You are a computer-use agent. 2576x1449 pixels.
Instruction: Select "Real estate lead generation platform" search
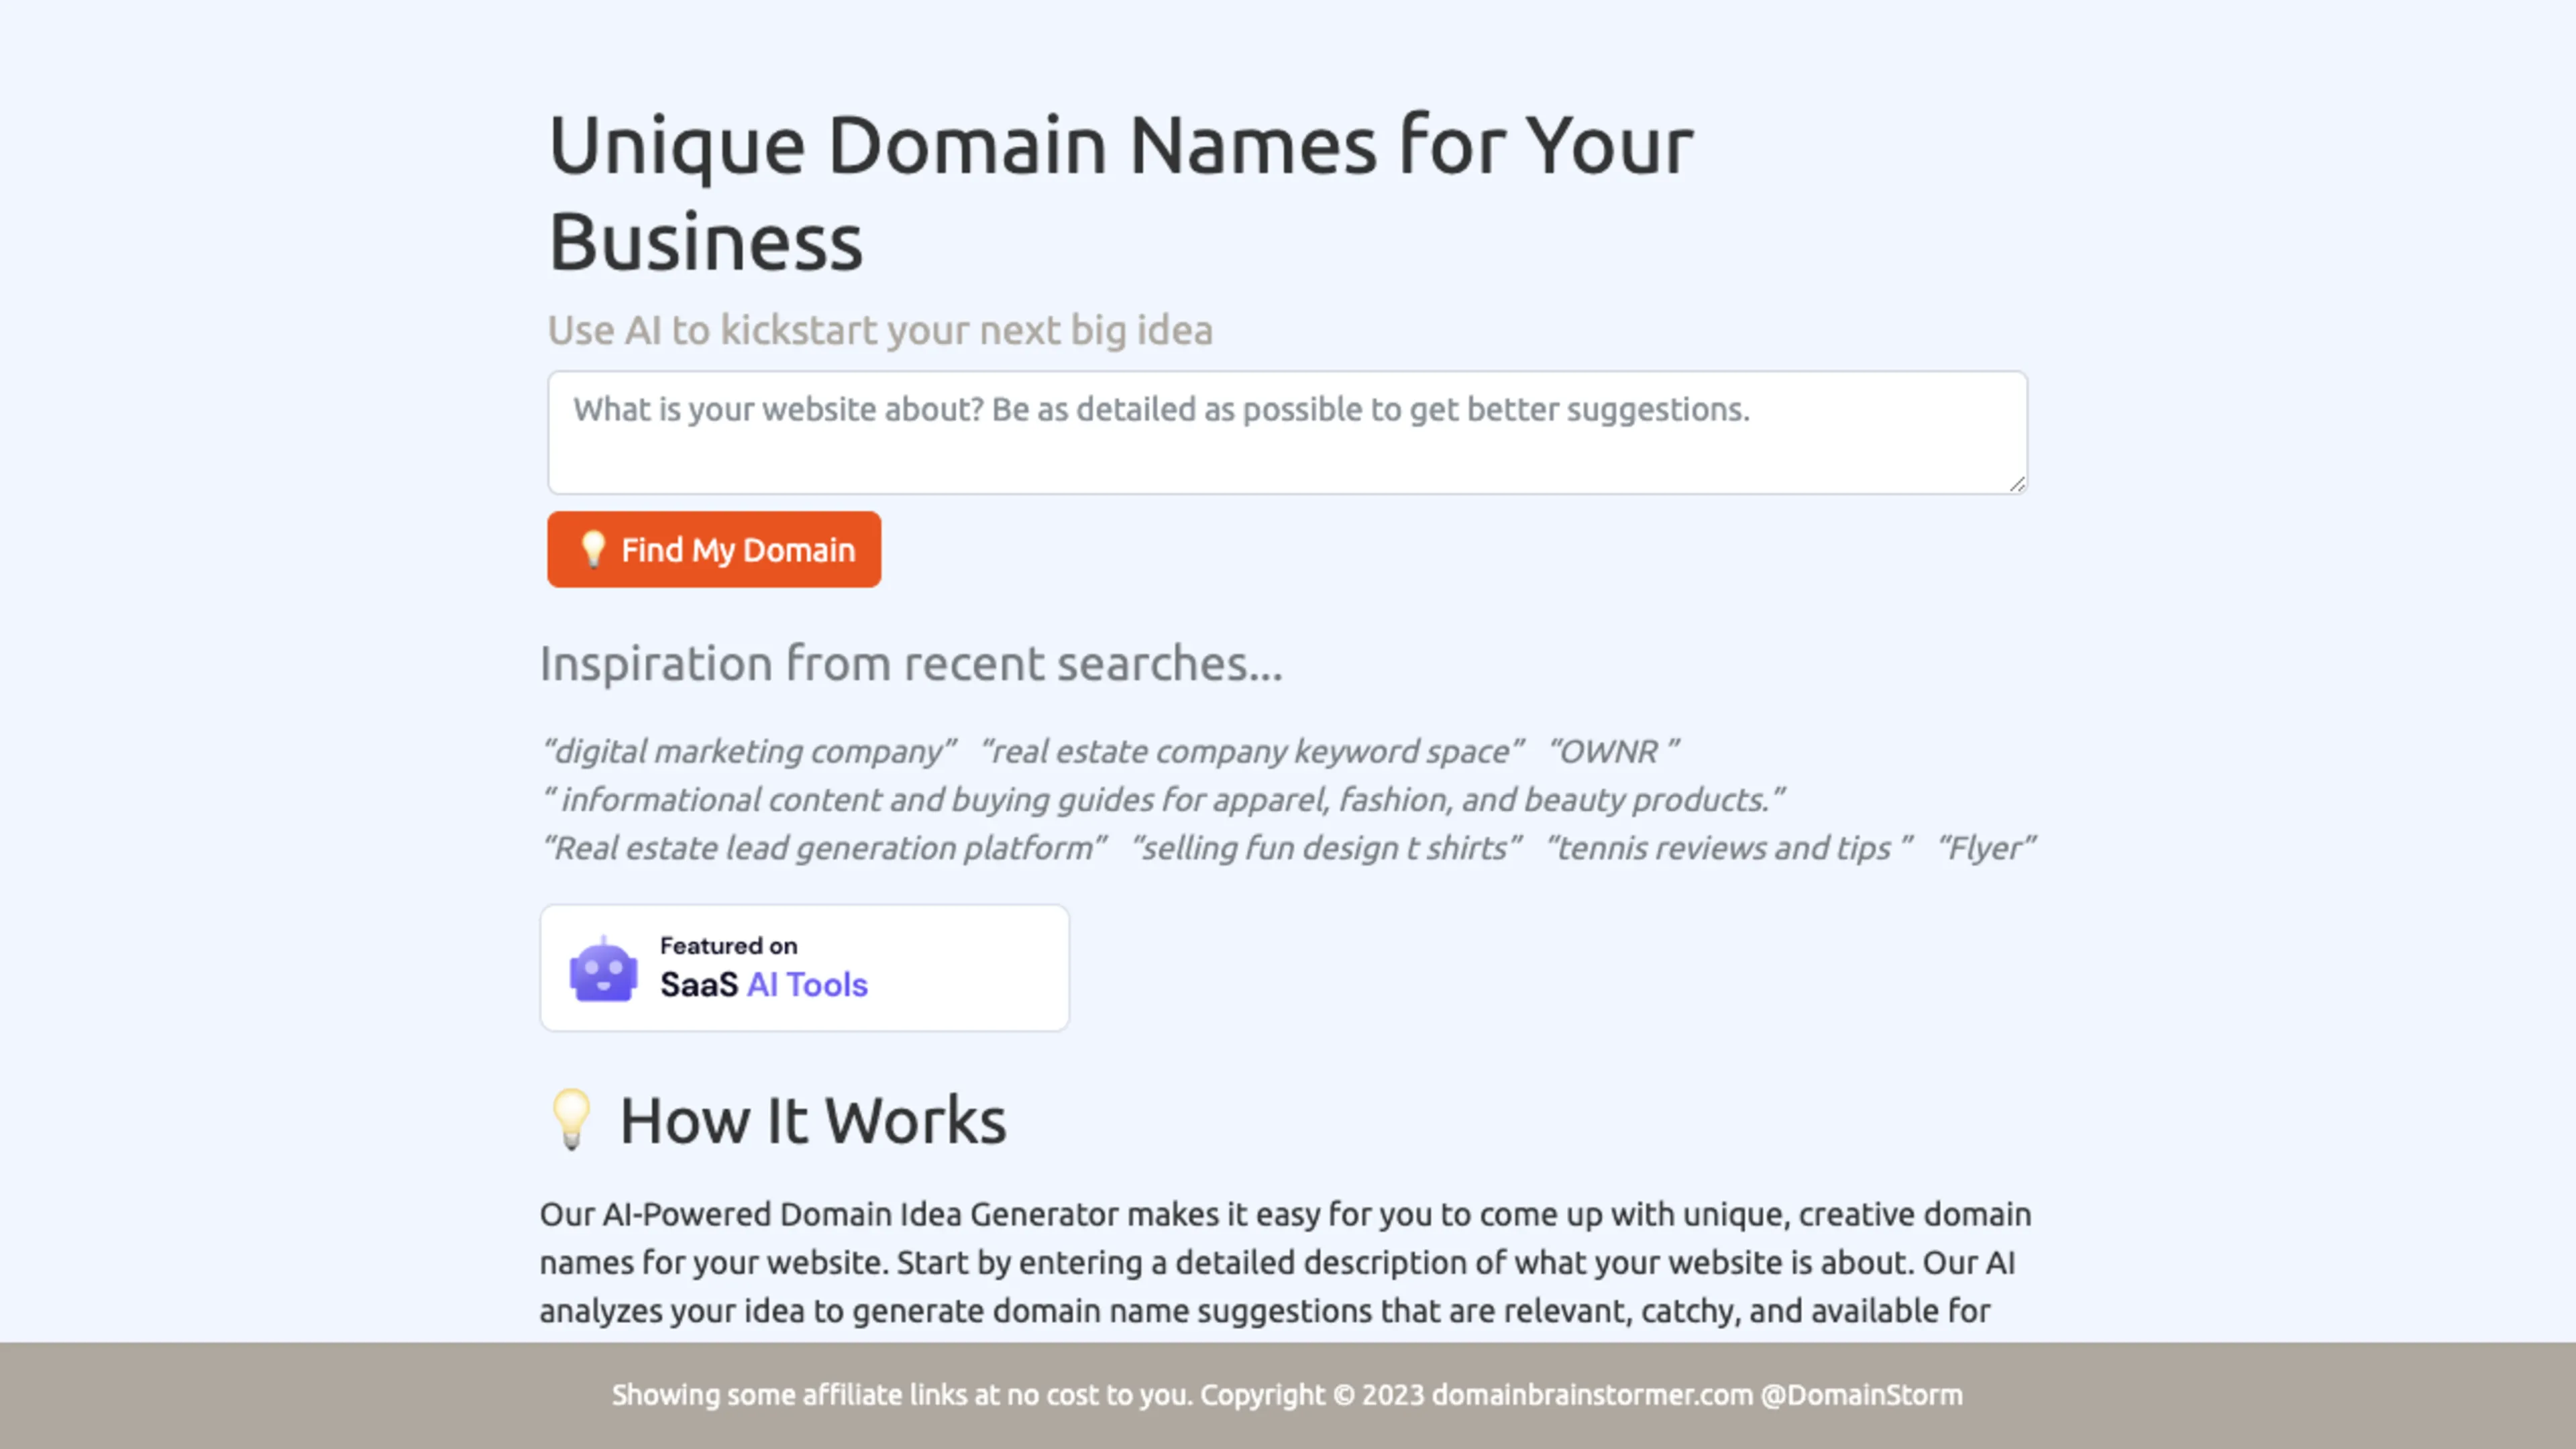click(824, 848)
